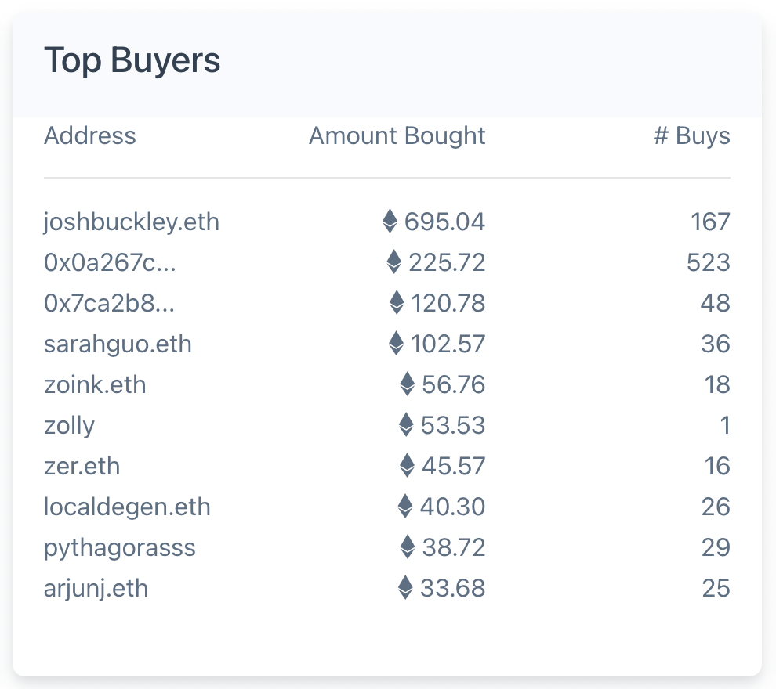
Task: Select localdegen.eth address
Action: point(127,507)
